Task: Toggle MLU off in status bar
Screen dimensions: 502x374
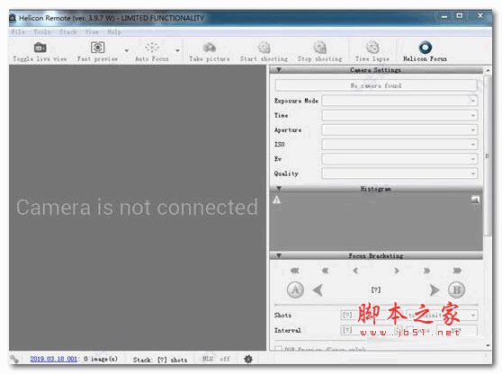Action: [x=217, y=359]
